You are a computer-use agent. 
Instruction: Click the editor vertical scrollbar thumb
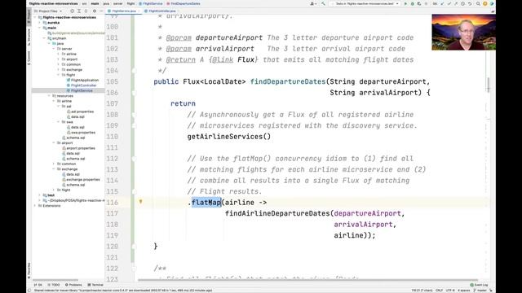pos(488,85)
